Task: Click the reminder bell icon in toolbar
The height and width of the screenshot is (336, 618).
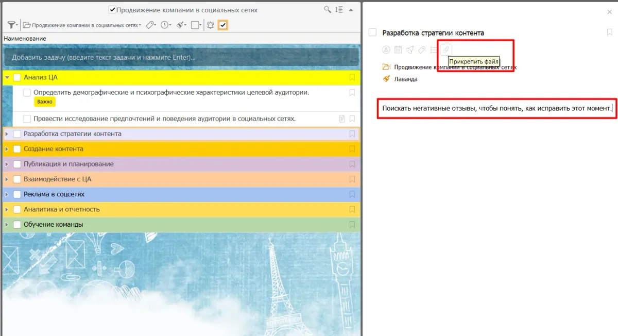Action: click(x=210, y=25)
